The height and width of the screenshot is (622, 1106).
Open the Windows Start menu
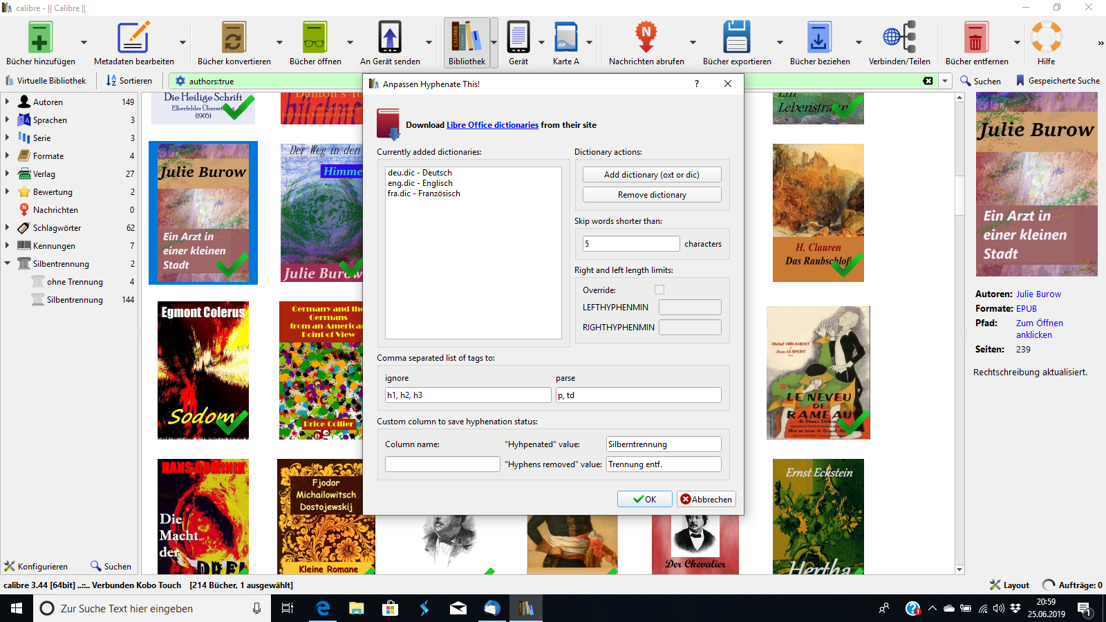coord(17,608)
